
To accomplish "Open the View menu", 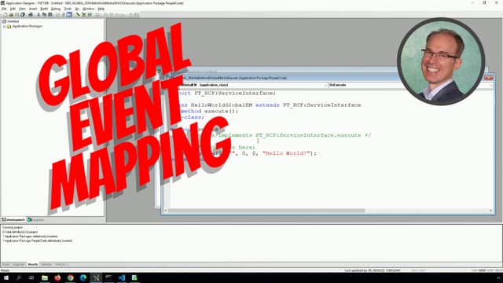I will (22, 9).
